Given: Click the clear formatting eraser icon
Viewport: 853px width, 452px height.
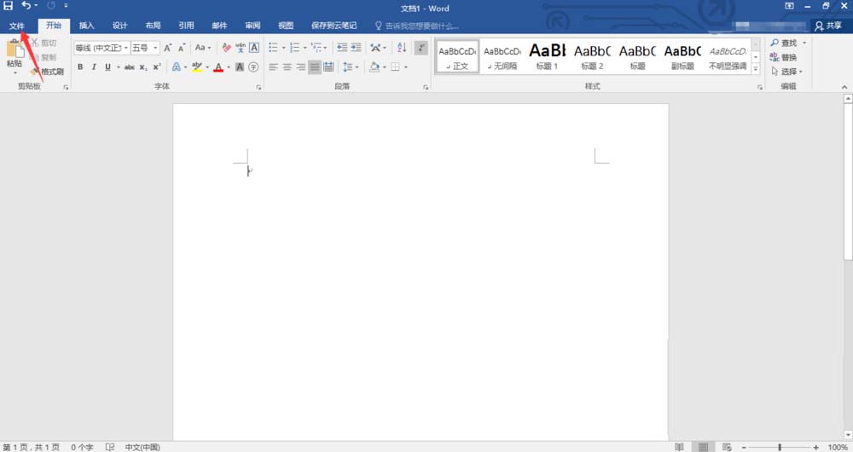Looking at the screenshot, I should click(x=227, y=48).
